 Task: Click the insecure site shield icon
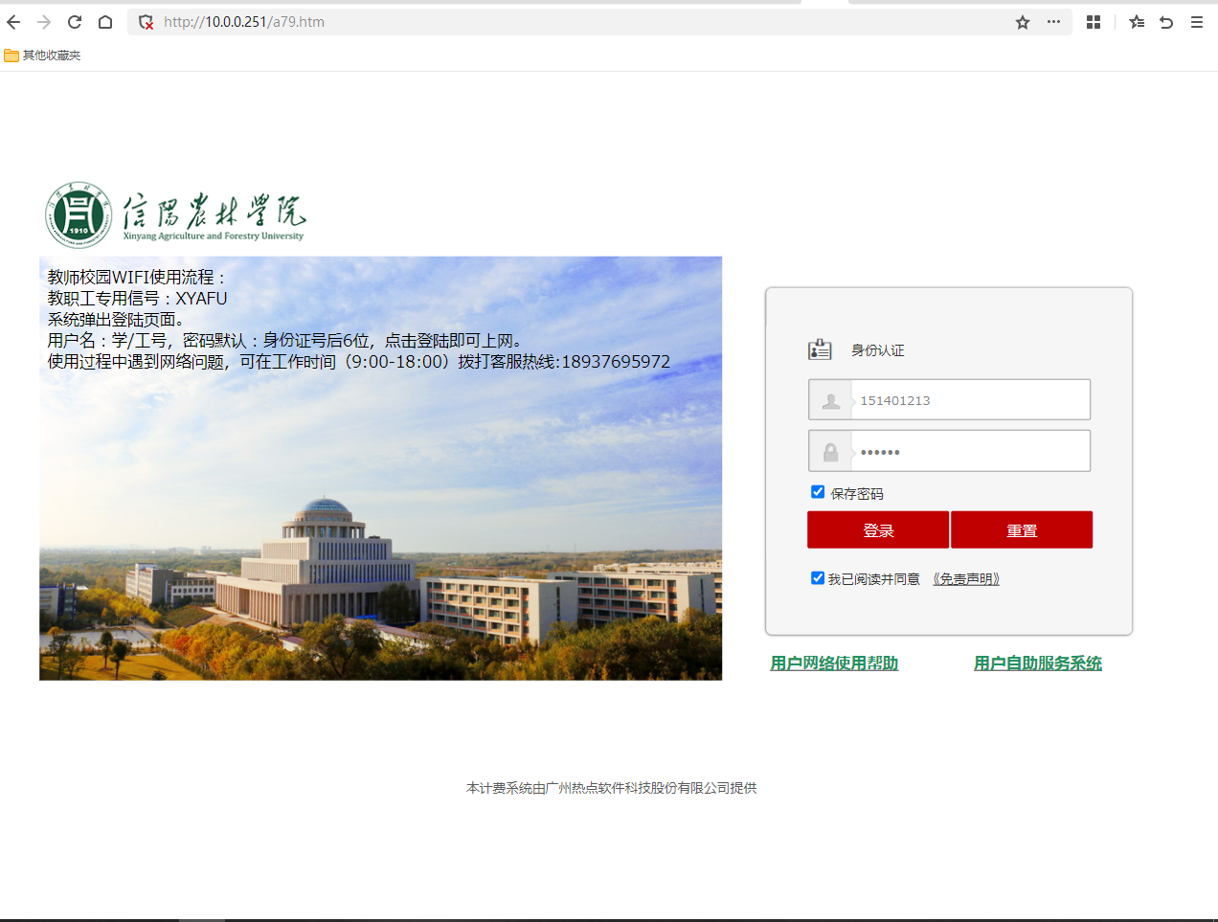[x=147, y=22]
